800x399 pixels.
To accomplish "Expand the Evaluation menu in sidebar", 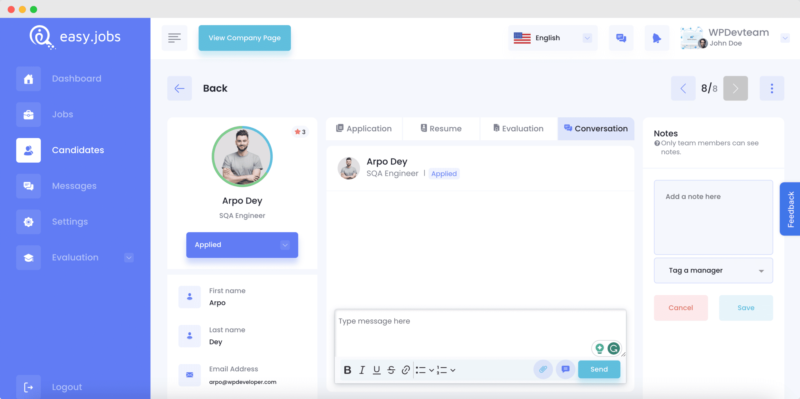I will click(x=130, y=257).
